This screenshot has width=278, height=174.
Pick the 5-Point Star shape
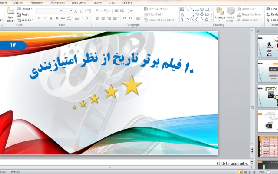point(207,19)
